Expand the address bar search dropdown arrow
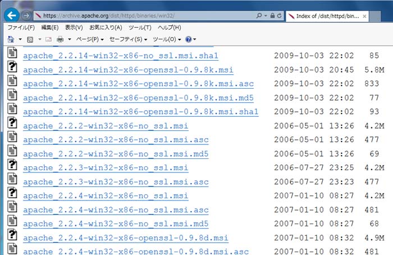The width and height of the screenshot is (393, 255). [266, 16]
